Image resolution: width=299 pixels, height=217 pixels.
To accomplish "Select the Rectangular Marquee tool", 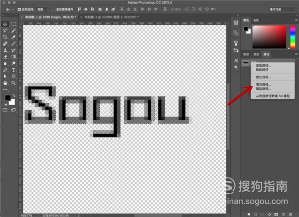I will [x=13, y=24].
